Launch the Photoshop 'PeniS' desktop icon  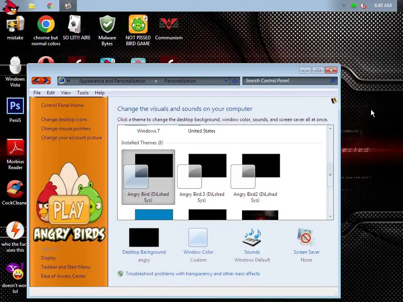(15, 110)
